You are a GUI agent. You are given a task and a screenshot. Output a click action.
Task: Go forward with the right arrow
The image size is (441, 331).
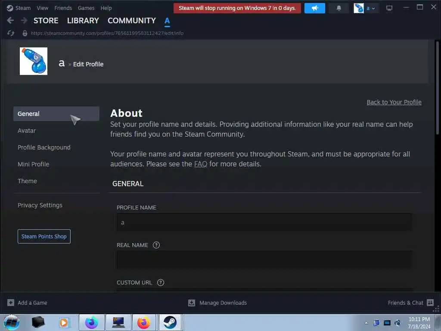click(x=24, y=20)
